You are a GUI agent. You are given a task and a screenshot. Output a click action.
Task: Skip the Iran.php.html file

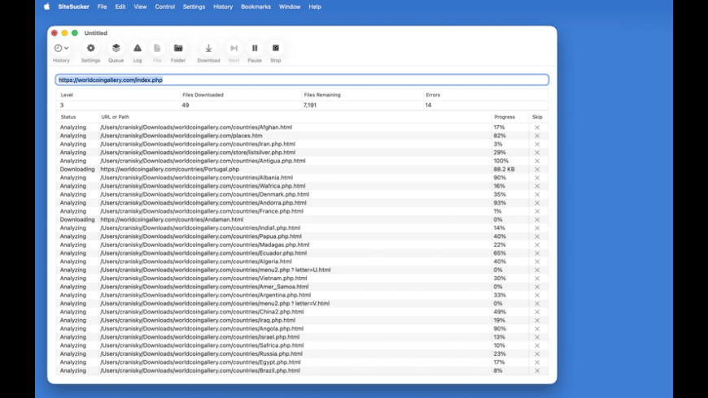tap(537, 145)
